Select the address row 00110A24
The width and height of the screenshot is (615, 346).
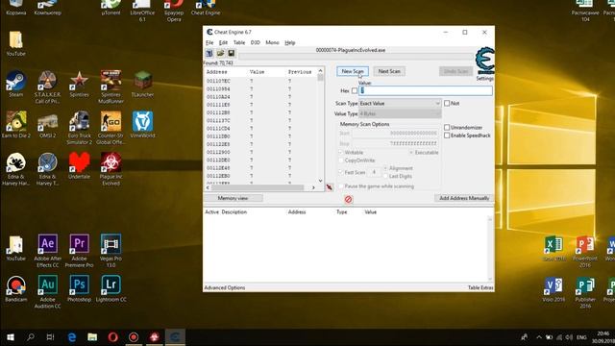coord(260,97)
